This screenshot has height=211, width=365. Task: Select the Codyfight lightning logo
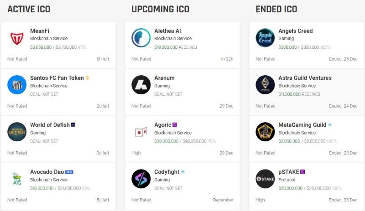[x=141, y=179]
